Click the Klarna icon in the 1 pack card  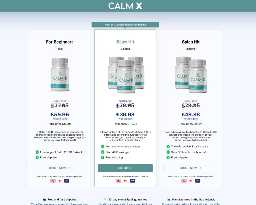tap(53, 181)
